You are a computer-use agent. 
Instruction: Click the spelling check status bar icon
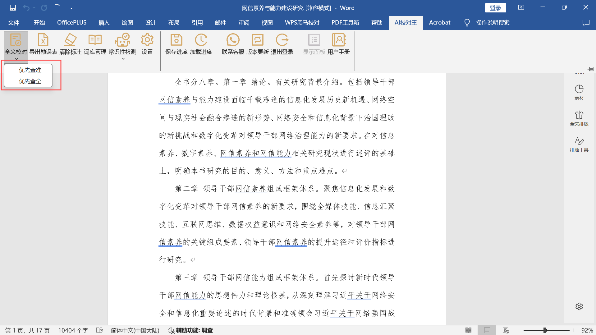tap(99, 330)
